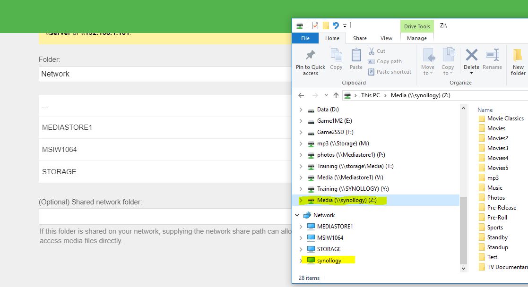Select synollogy computer in Network tree

point(329,261)
